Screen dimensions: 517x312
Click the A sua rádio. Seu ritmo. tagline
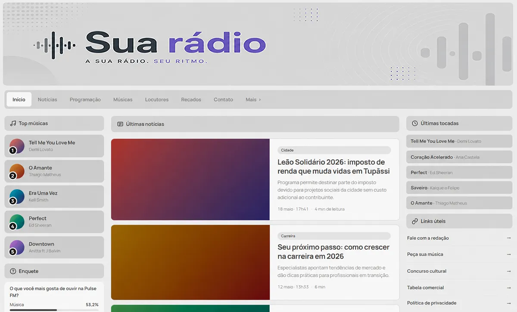pyautogui.click(x=146, y=61)
